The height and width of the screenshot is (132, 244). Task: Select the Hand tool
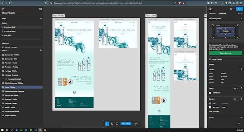(x=112, y=124)
